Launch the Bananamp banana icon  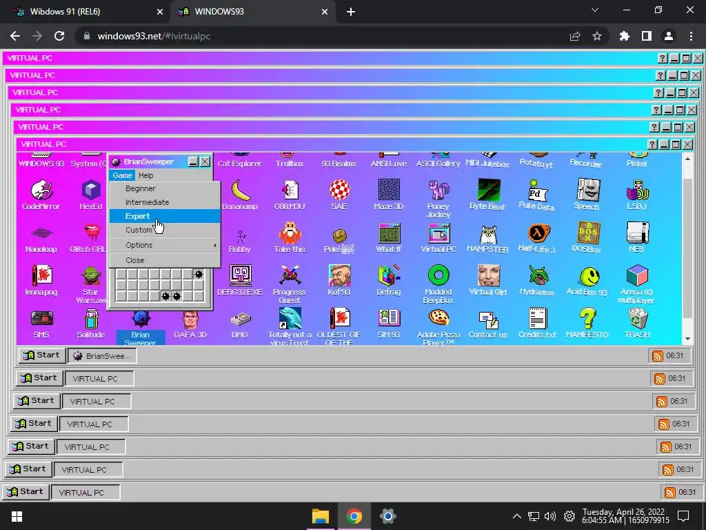pos(240,194)
